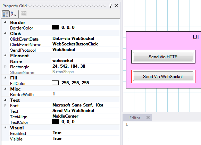Edit the ClickEventName value field
This screenshot has width=201, height=145.
[85, 44]
